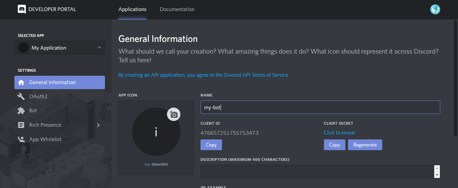The image size is (458, 188).
Task: Expand the Rich Presence submenu chevron
Action: tap(98, 125)
